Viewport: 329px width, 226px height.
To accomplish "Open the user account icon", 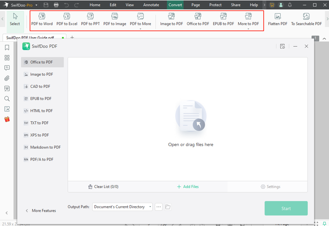I will (x=281, y=5).
